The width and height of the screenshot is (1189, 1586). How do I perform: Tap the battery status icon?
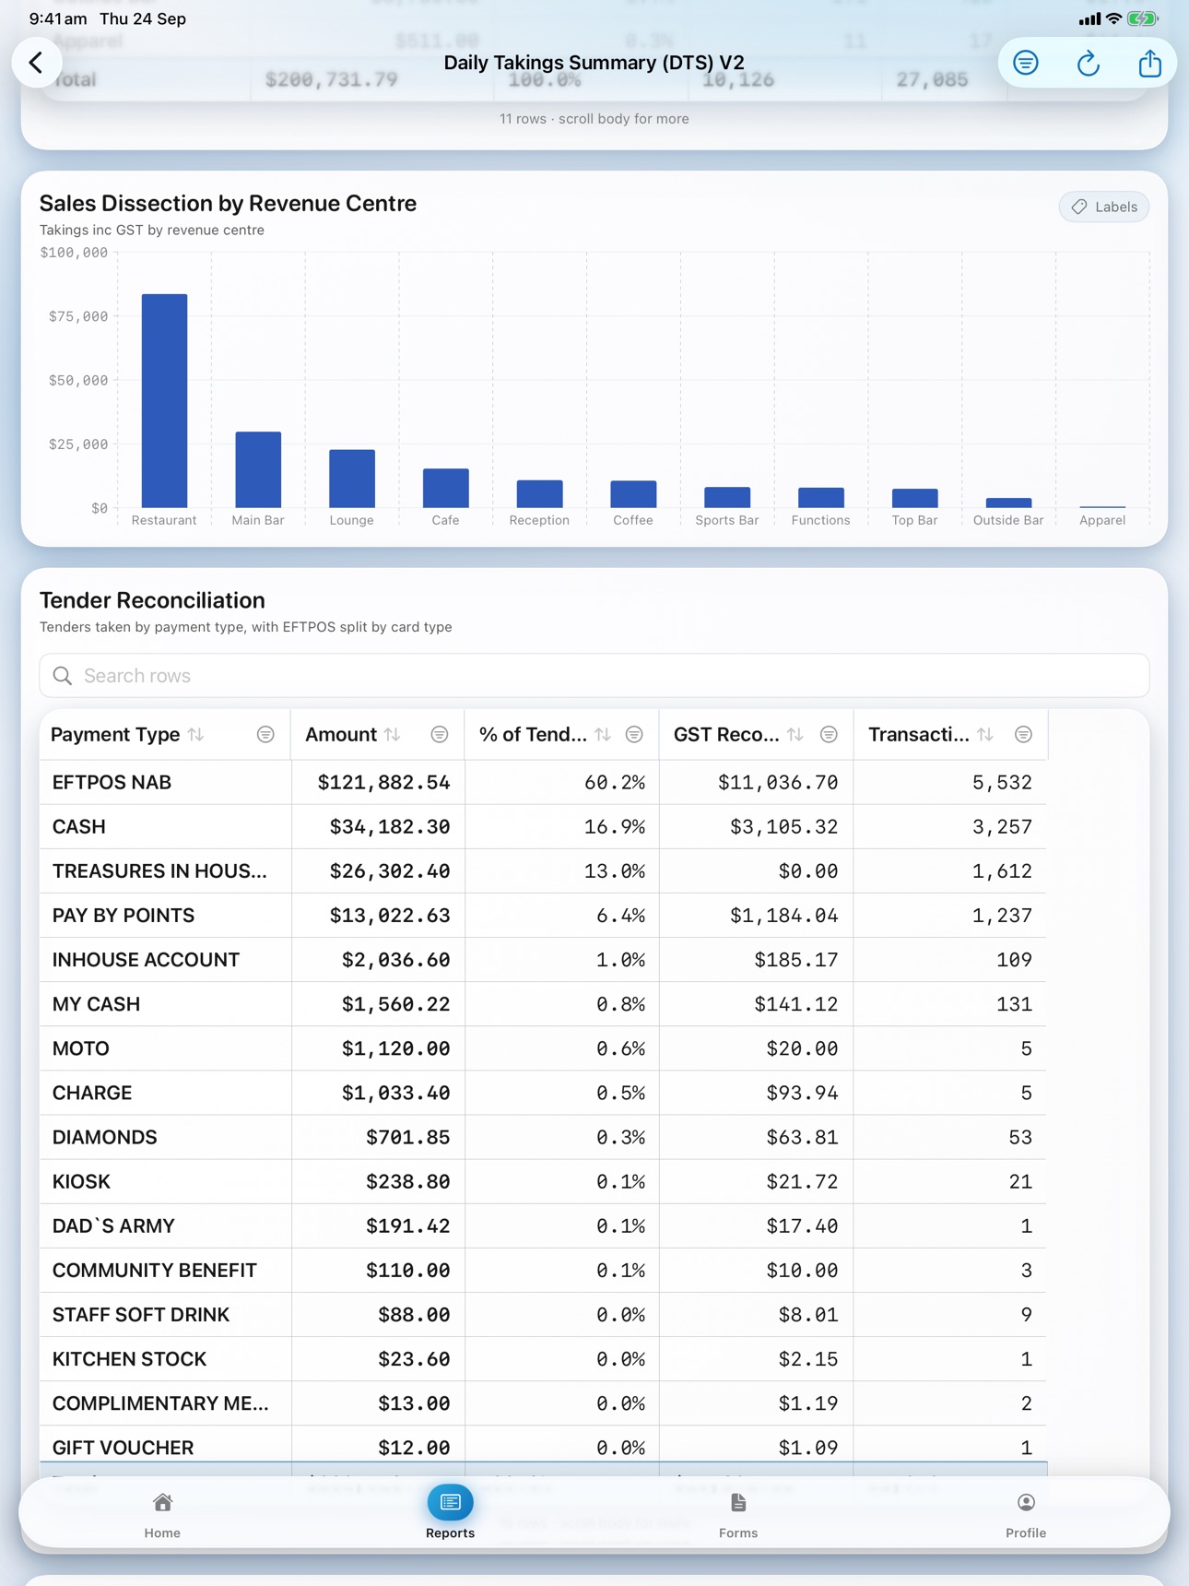pos(1143,18)
